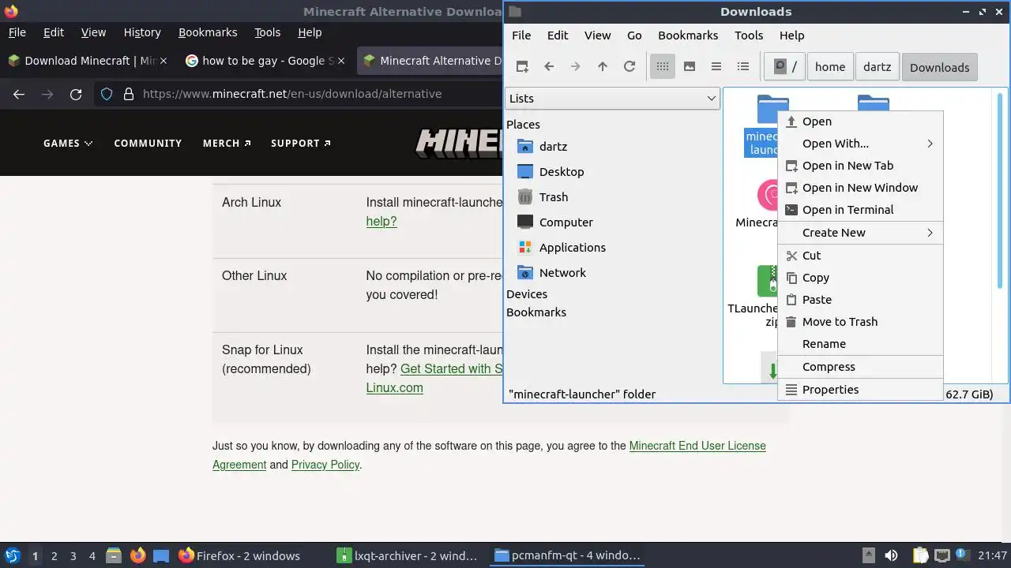Choose Open from the context menu

(860, 121)
